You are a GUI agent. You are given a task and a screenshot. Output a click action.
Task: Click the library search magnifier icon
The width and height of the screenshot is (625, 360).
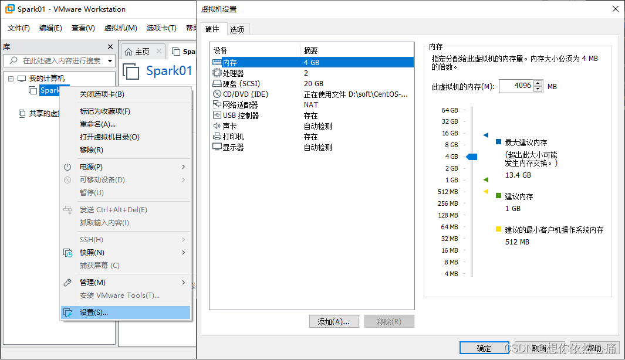tap(13, 60)
